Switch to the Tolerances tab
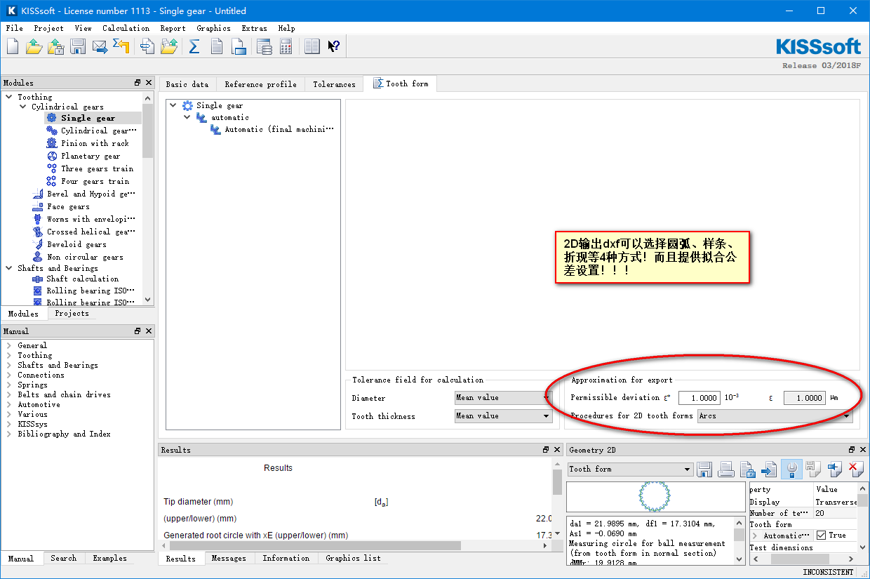Image resolution: width=870 pixels, height=579 pixels. pyautogui.click(x=334, y=84)
